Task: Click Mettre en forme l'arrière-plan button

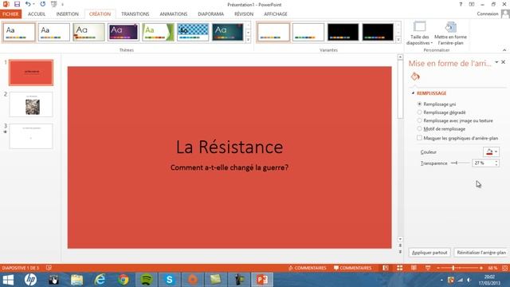Action: (450, 33)
